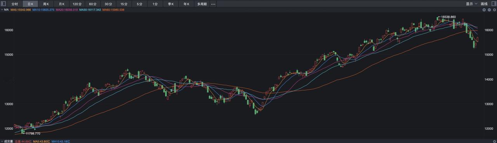The width and height of the screenshot is (497, 143).
Task: Select the MA5 indicator label
Action: 21,10
